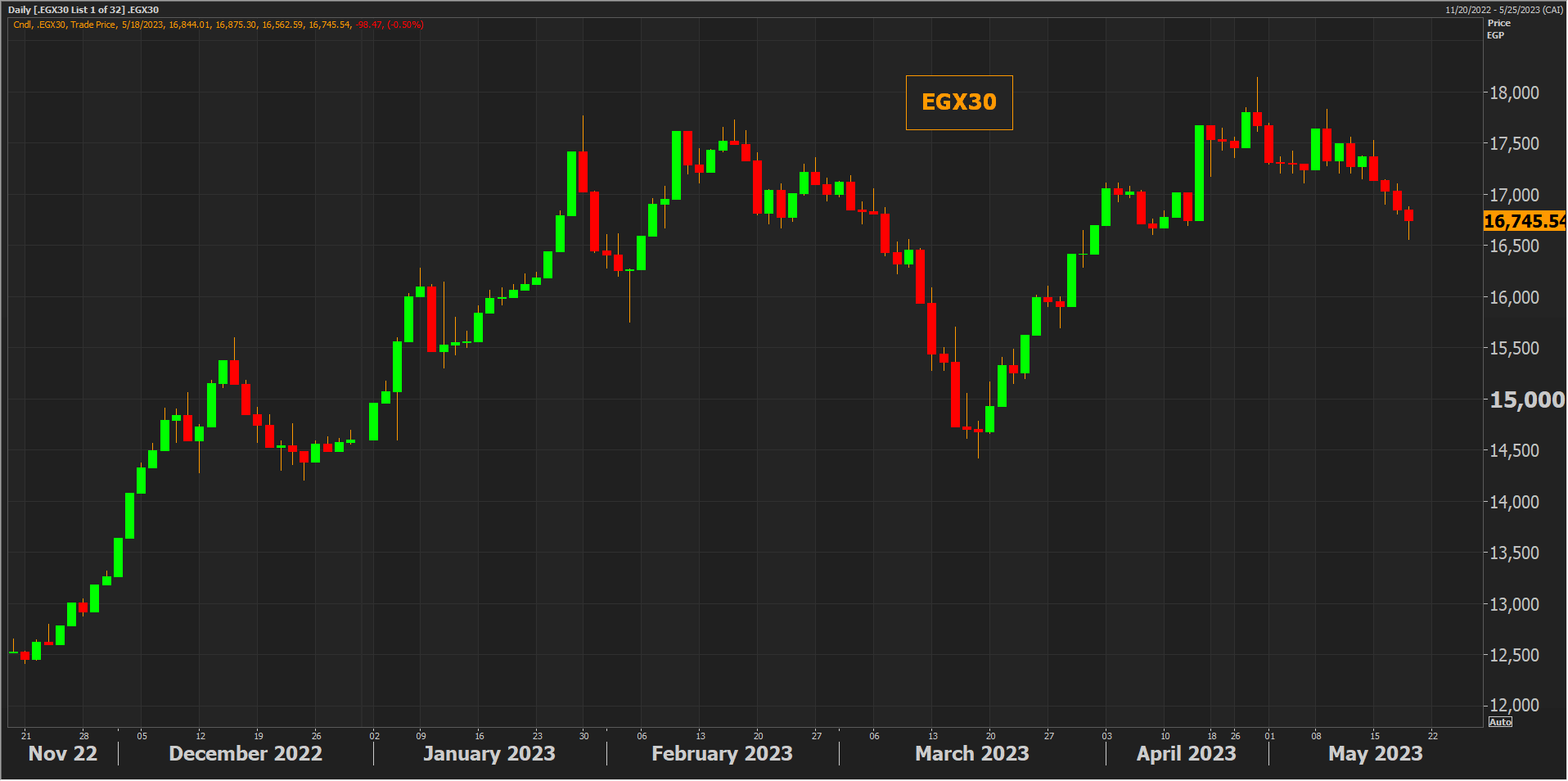Click the Auto scale button on price axis
This screenshot has height=781, width=1568.
tap(1499, 722)
